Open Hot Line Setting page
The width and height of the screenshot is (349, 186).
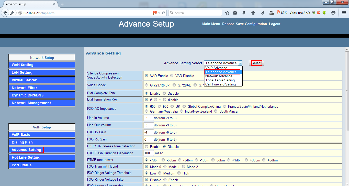click(42, 157)
